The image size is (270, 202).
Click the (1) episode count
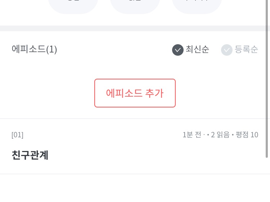point(51,49)
